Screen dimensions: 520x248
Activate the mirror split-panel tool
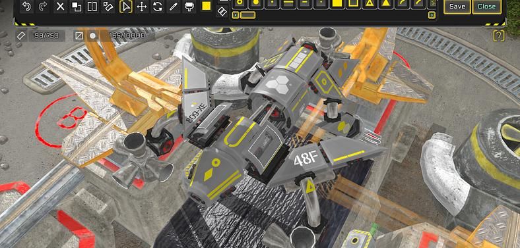click(x=92, y=7)
